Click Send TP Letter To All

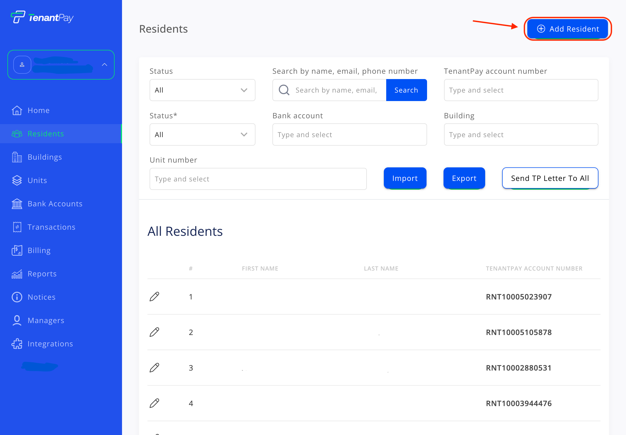550,178
